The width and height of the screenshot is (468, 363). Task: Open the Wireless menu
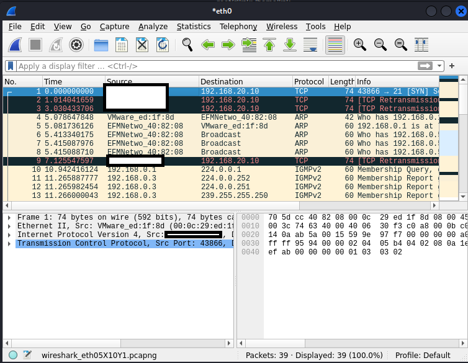(x=282, y=27)
